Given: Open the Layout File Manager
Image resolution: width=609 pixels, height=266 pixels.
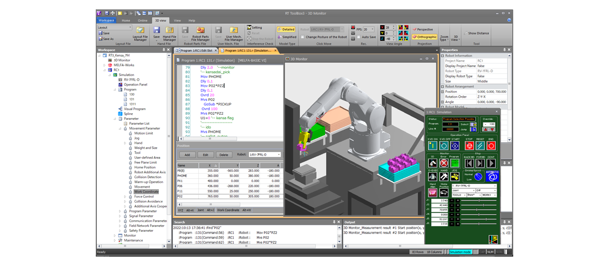Looking at the screenshot, I should (x=140, y=33).
